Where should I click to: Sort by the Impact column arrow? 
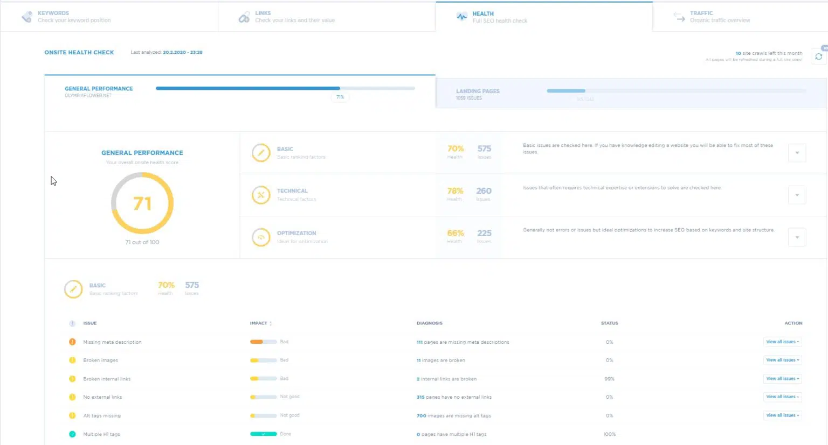click(x=271, y=323)
